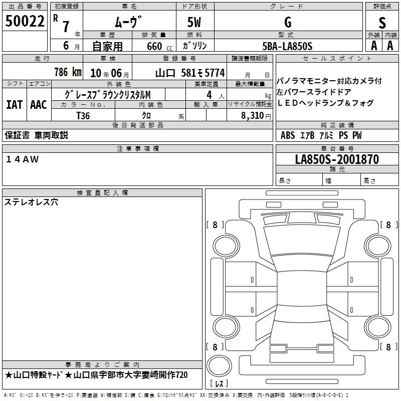401x401 pixels.
Task: Click passenger capacity value 4 人
Action: (215, 95)
